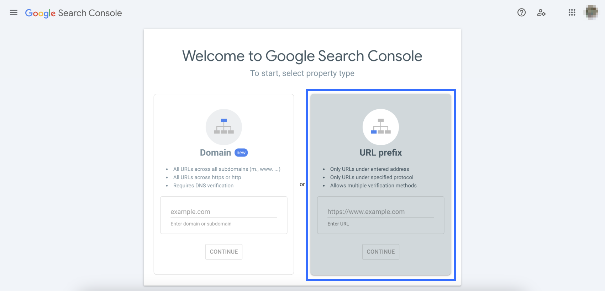Click the URL prefix sitemap icon
The width and height of the screenshot is (605, 291).
[380, 127]
